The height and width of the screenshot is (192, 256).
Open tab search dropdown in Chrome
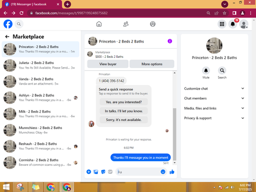pyautogui.click(x=225, y=4)
